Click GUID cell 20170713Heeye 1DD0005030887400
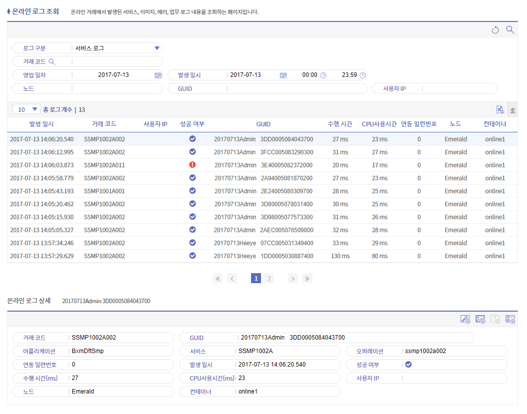527x414 pixels. (263, 256)
